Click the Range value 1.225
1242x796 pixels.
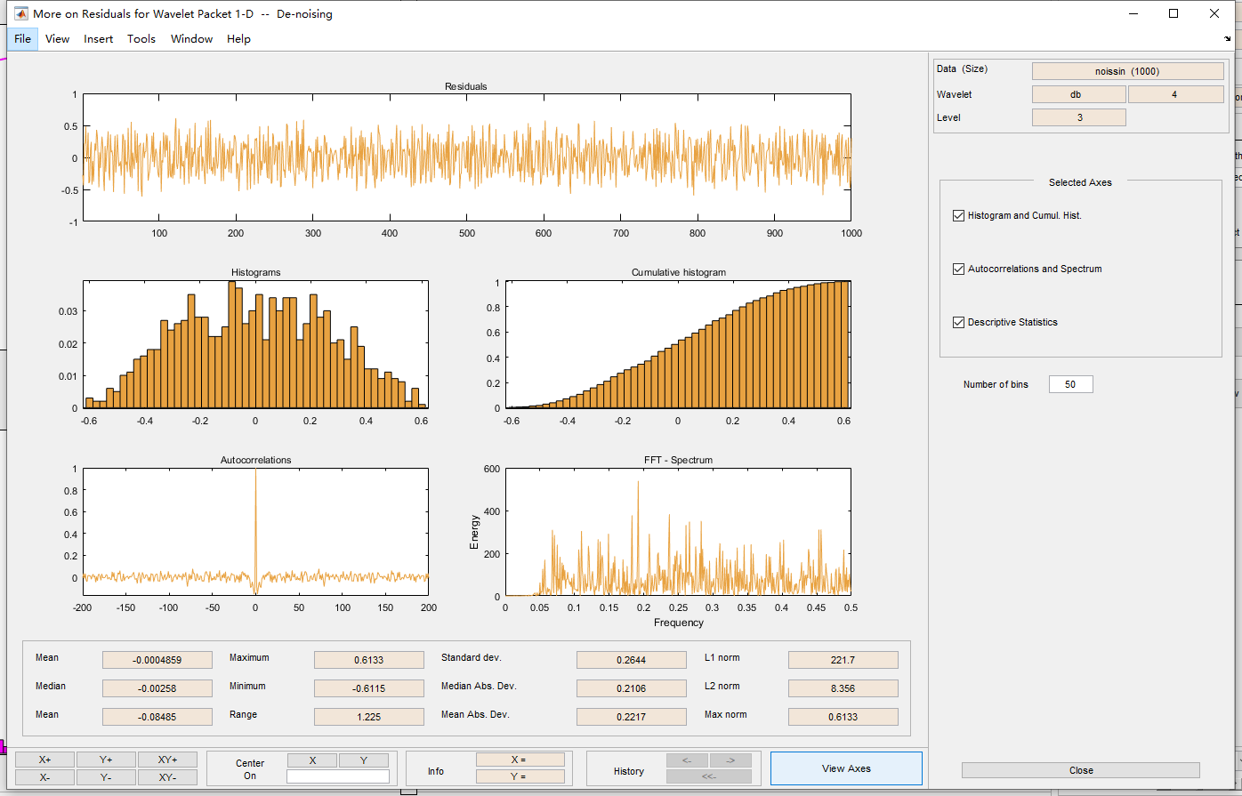click(369, 717)
